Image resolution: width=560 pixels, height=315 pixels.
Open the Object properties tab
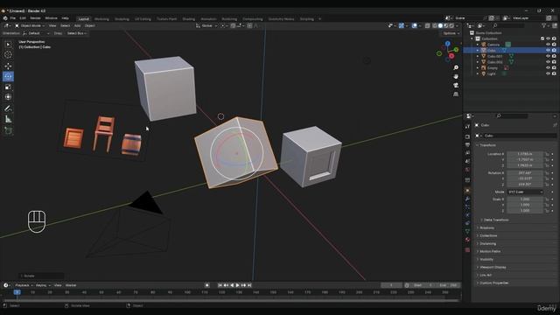(x=467, y=191)
